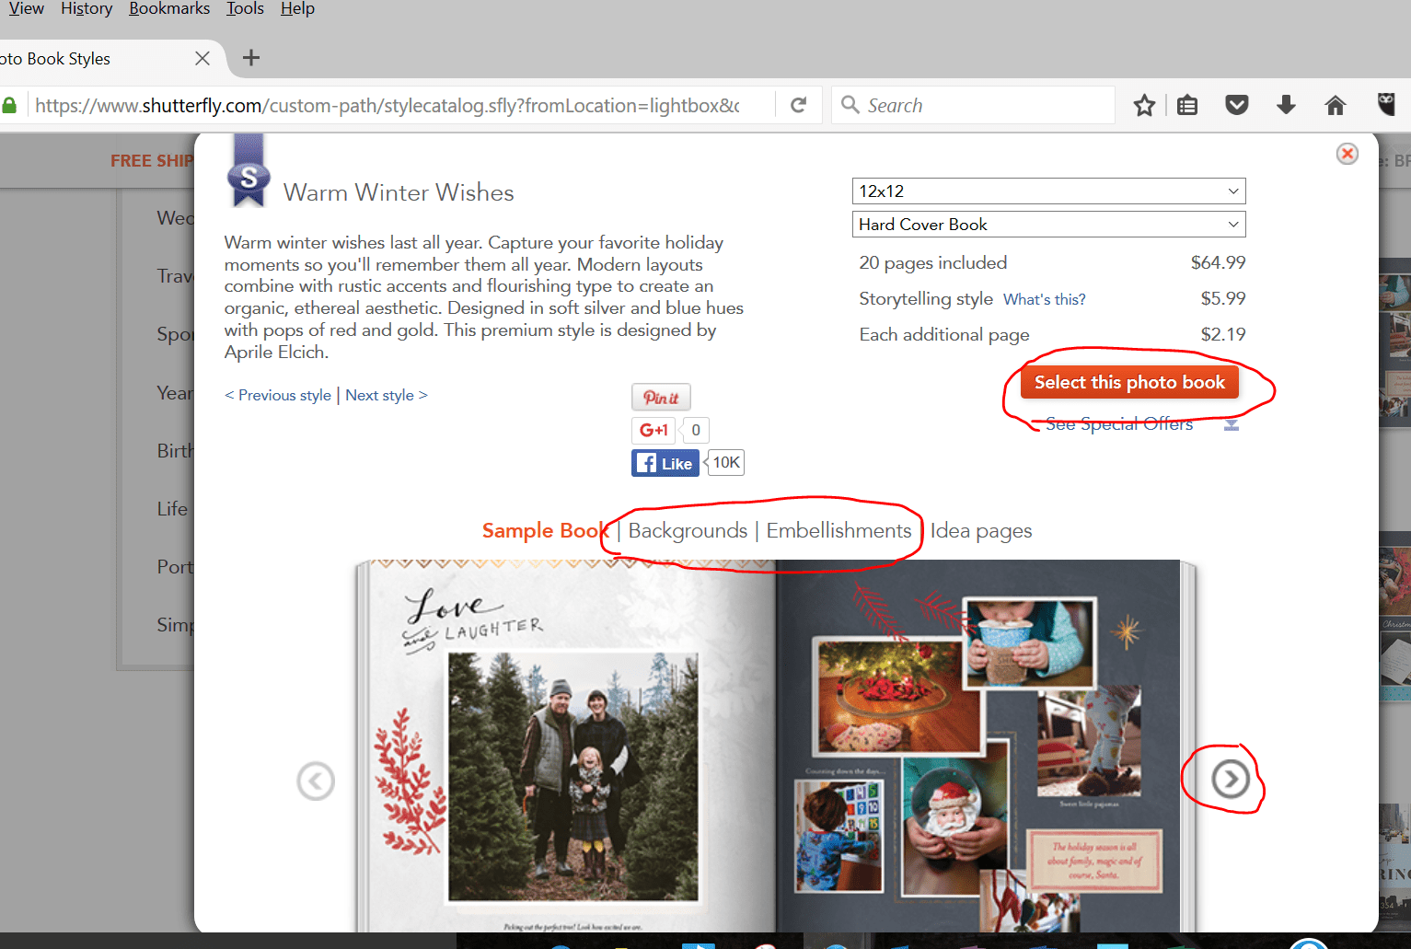Click the Shutterfly S ribbon badge

[249, 171]
